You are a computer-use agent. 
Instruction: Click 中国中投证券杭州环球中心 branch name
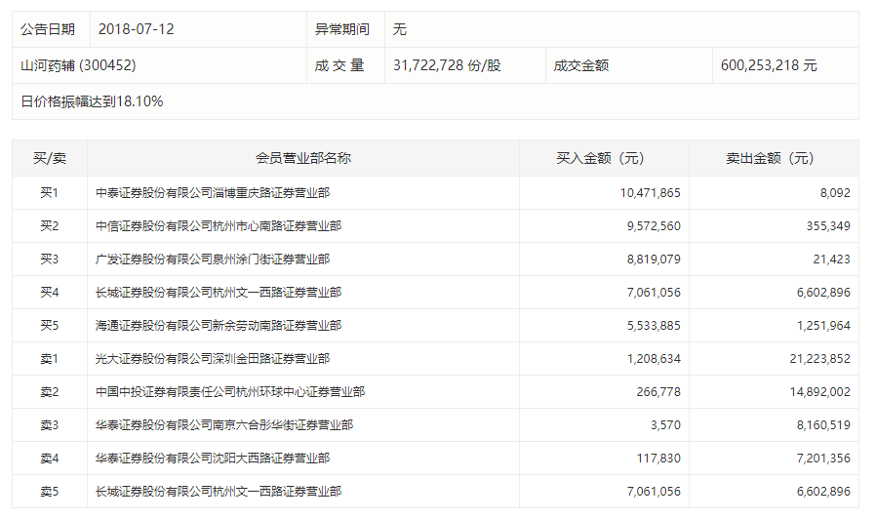tap(230, 392)
